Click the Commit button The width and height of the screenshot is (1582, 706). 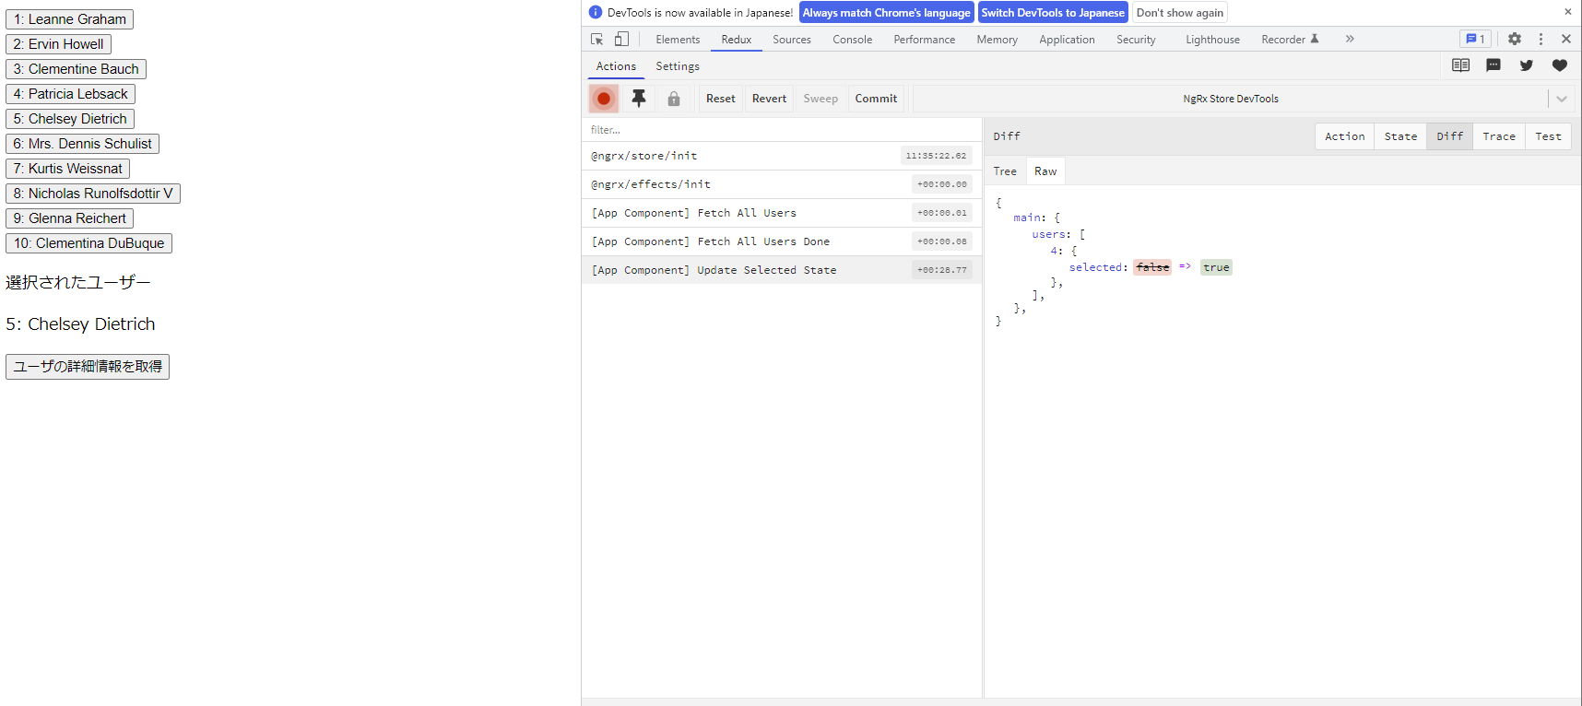876,99
